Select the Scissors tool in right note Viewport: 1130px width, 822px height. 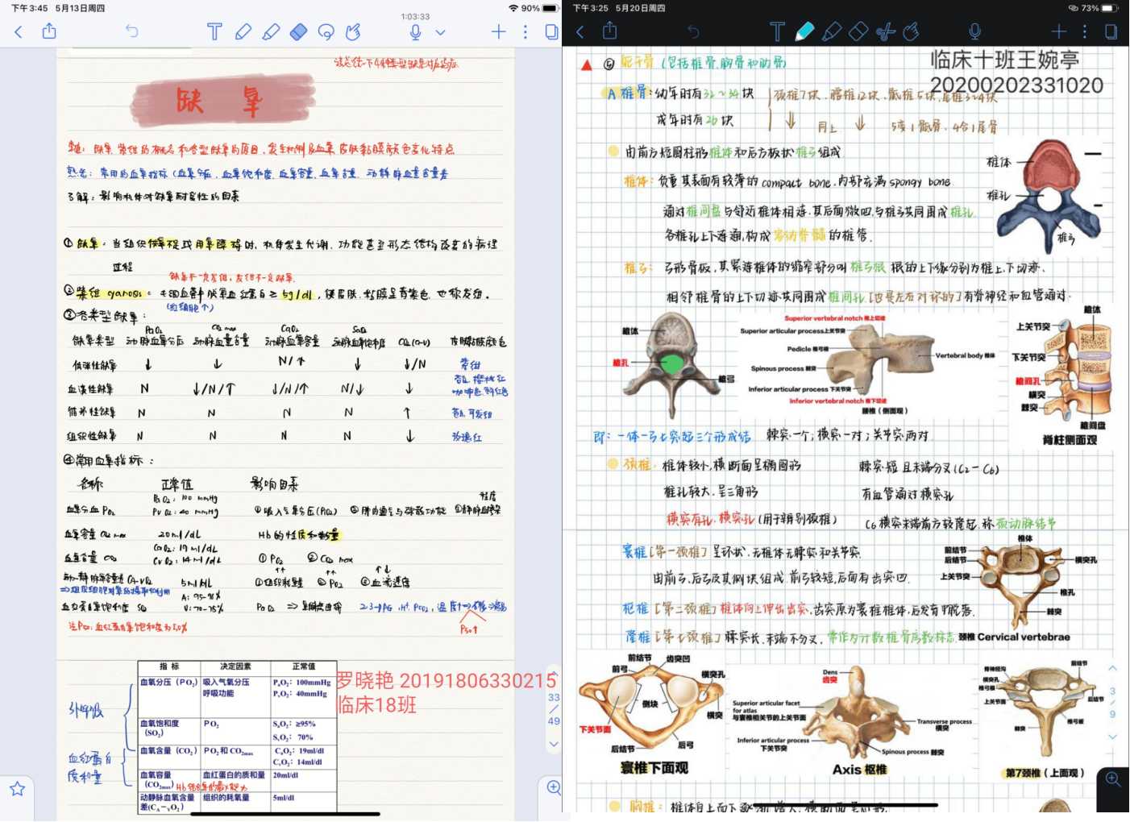pyautogui.click(x=886, y=31)
